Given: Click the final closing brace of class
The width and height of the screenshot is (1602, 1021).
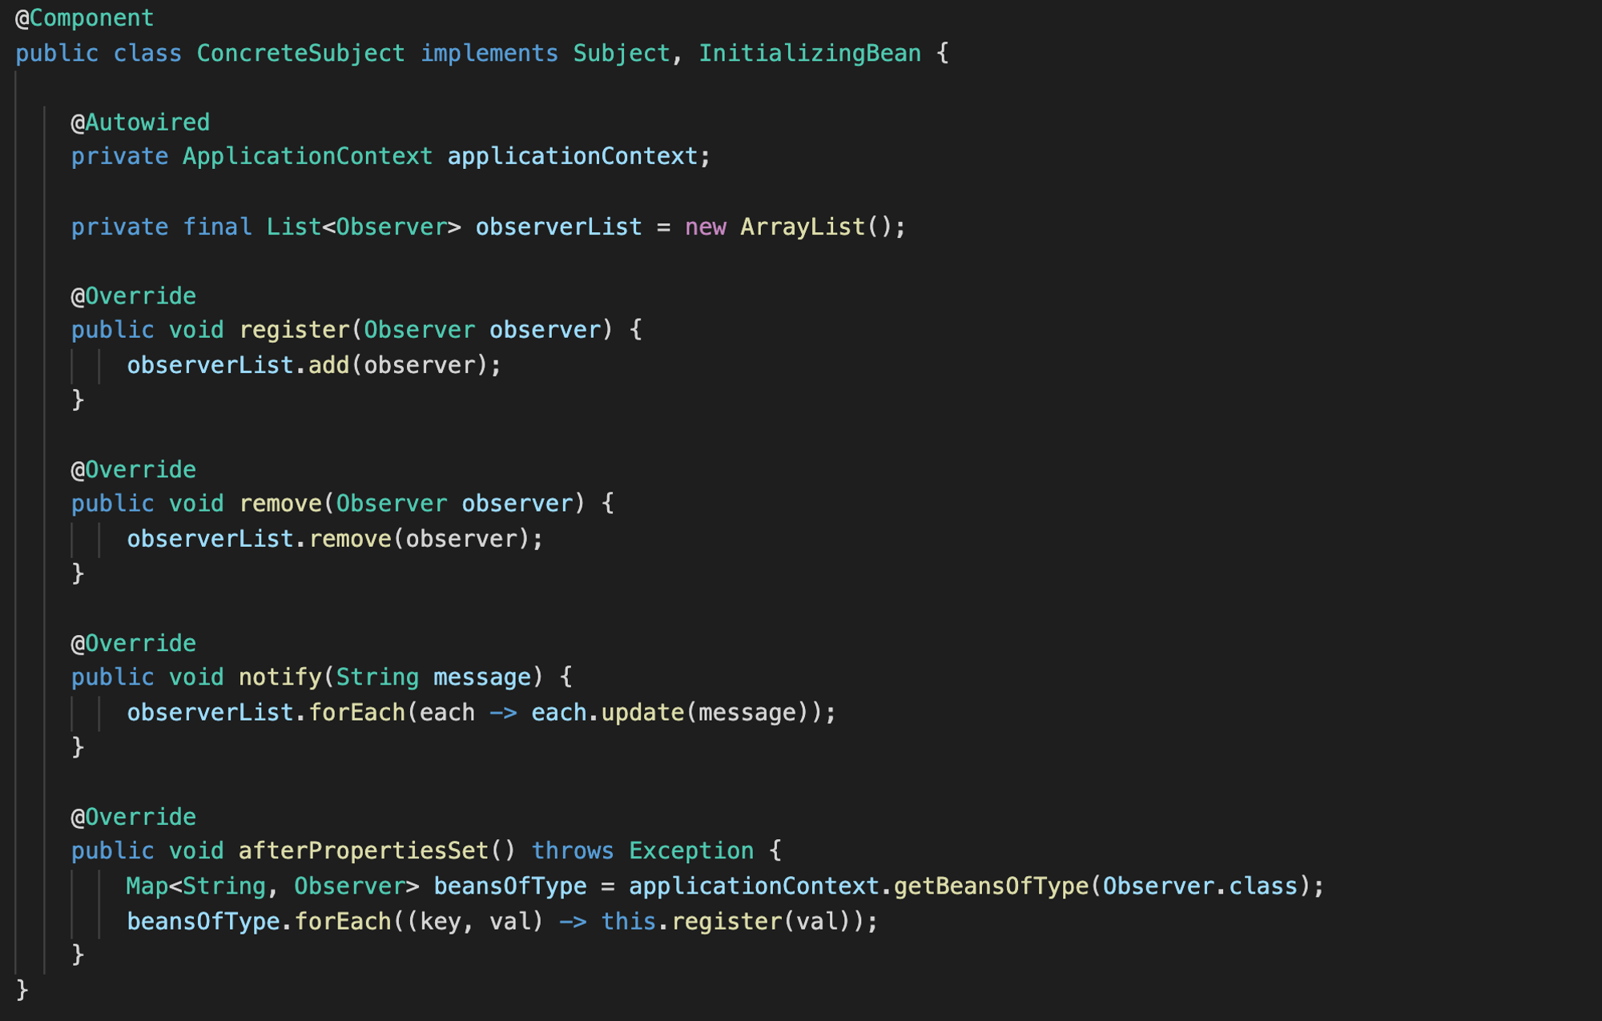Looking at the screenshot, I should coord(22,990).
